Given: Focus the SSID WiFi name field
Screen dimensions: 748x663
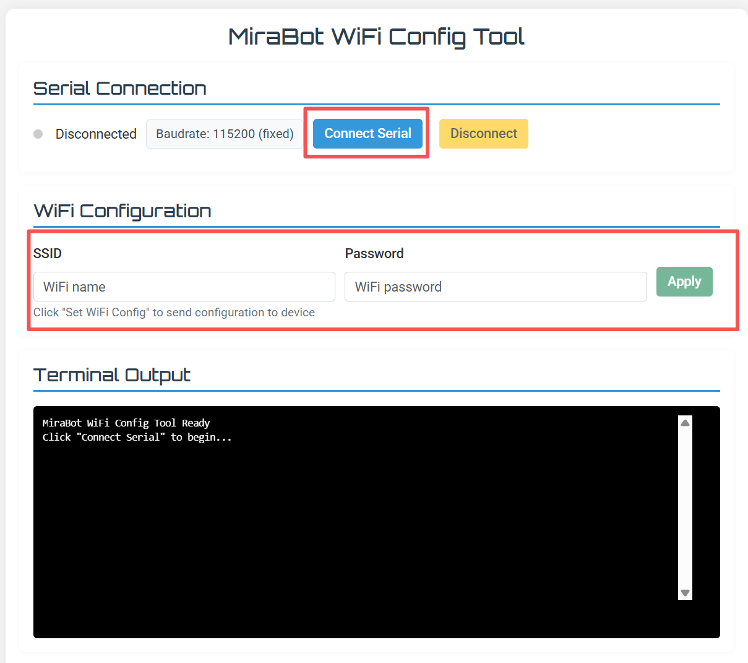Looking at the screenshot, I should (x=184, y=287).
